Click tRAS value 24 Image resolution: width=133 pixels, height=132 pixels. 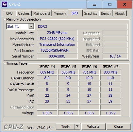tap(68, 95)
